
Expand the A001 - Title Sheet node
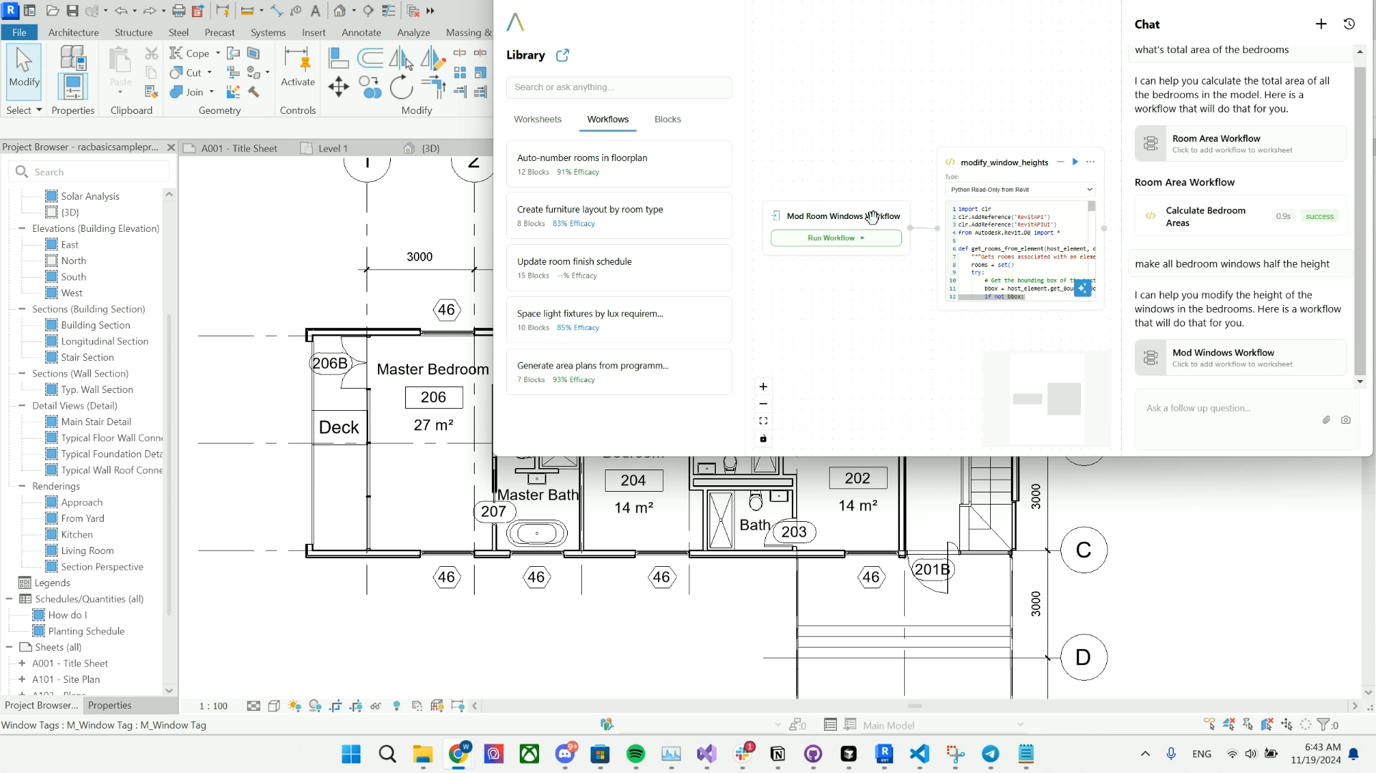pos(22,663)
